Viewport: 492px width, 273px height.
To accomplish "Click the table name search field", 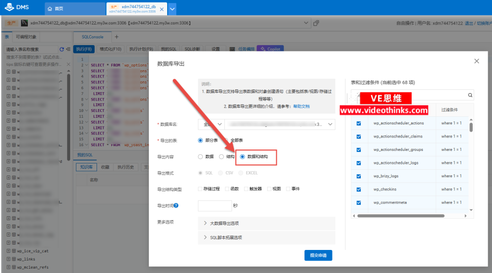I will click(31, 50).
